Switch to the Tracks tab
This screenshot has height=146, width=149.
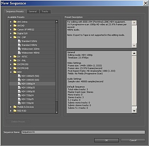click(x=45, y=12)
